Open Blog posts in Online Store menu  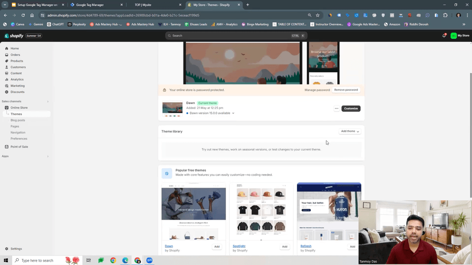[x=18, y=120]
